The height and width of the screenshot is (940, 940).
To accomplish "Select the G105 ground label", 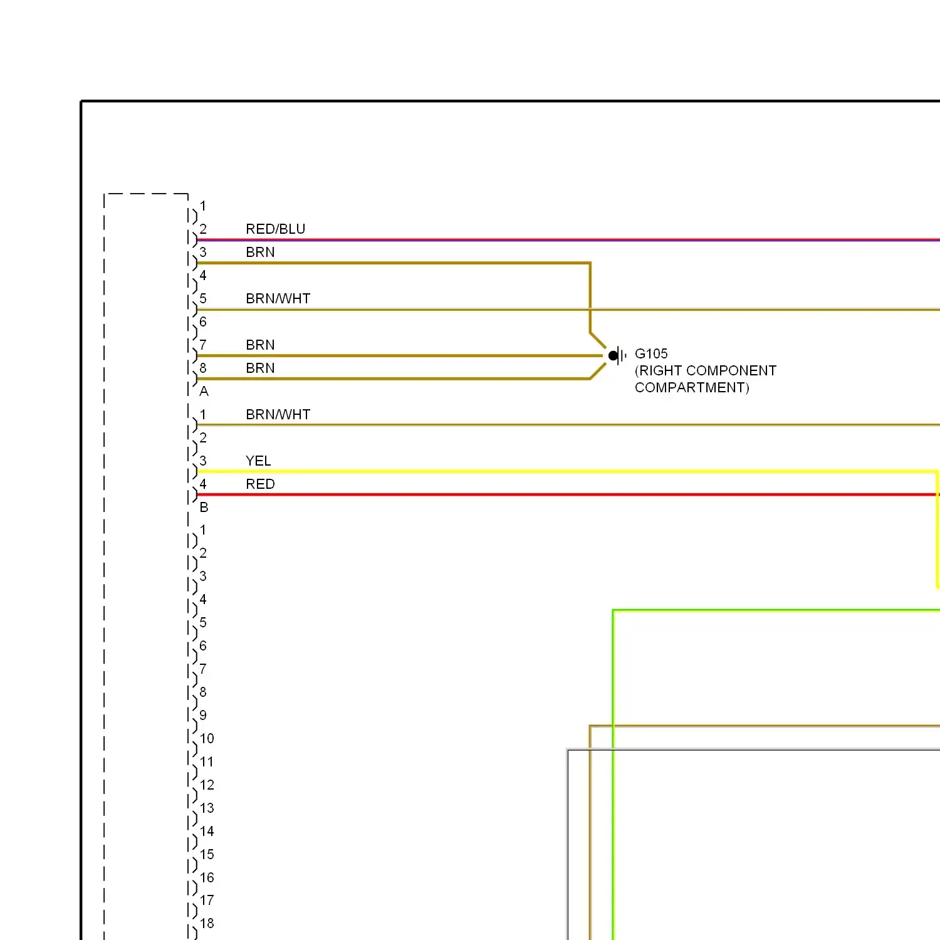I will pos(651,354).
